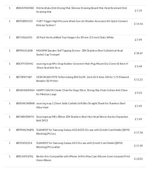Viewport: 148px width, 170px height.
Task: Select HAPPY HACHI Choke Chain description
Action: pos(82,92)
